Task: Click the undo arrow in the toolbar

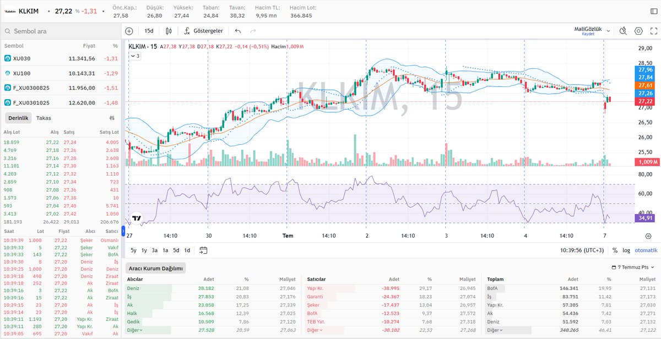Action: point(237,31)
